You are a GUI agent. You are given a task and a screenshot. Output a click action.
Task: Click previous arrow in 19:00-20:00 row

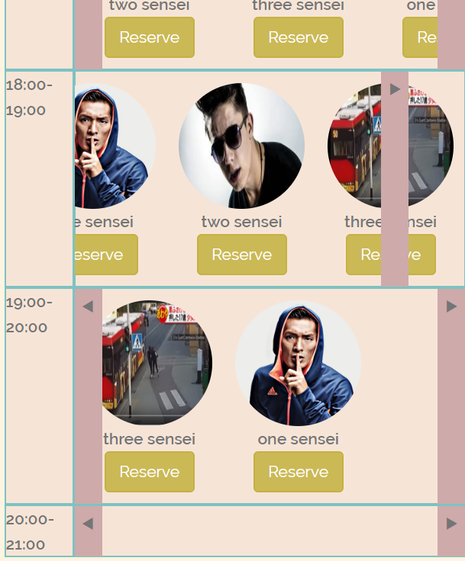pyautogui.click(x=88, y=306)
